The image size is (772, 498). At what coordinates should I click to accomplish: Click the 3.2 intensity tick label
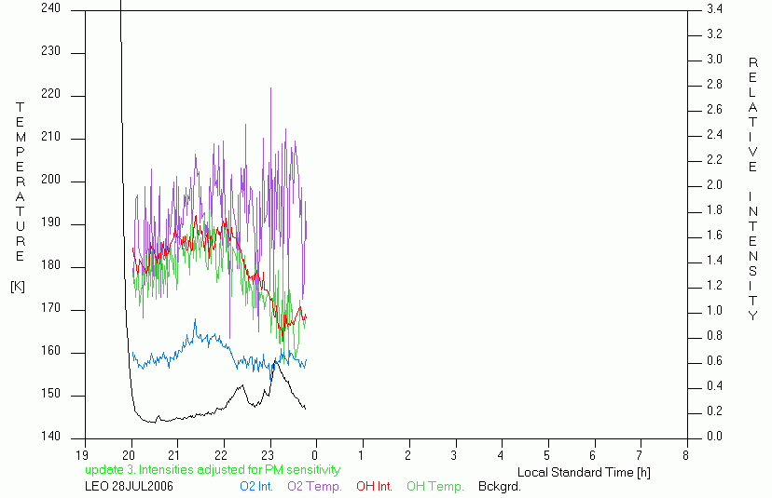pyautogui.click(x=714, y=34)
